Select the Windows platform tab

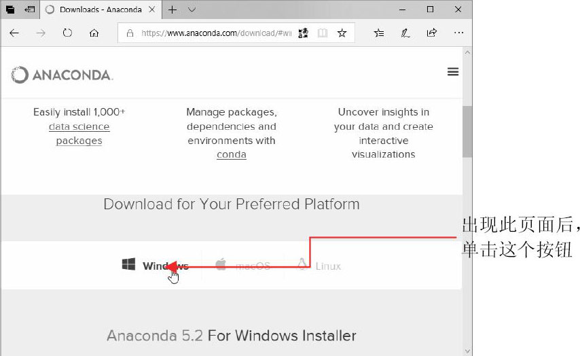tap(156, 266)
